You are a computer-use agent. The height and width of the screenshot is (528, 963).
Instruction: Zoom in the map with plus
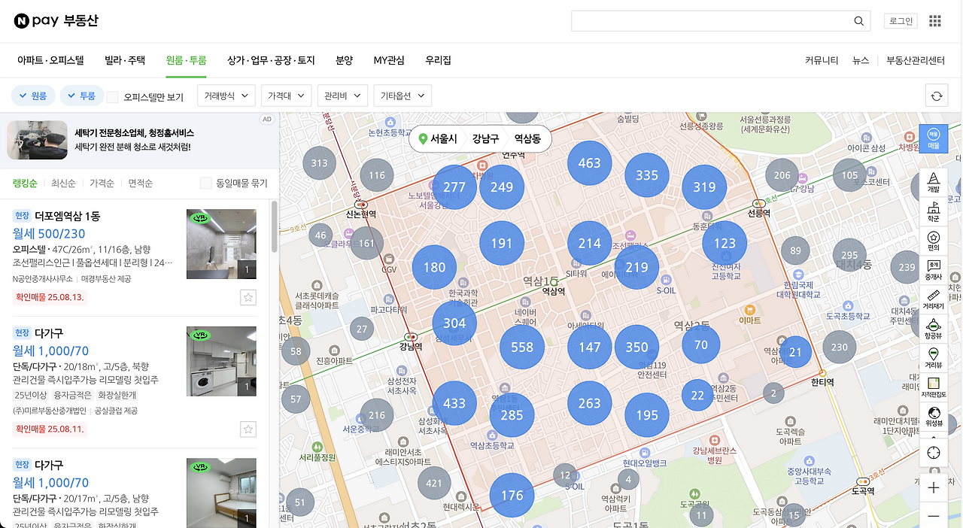point(934,488)
